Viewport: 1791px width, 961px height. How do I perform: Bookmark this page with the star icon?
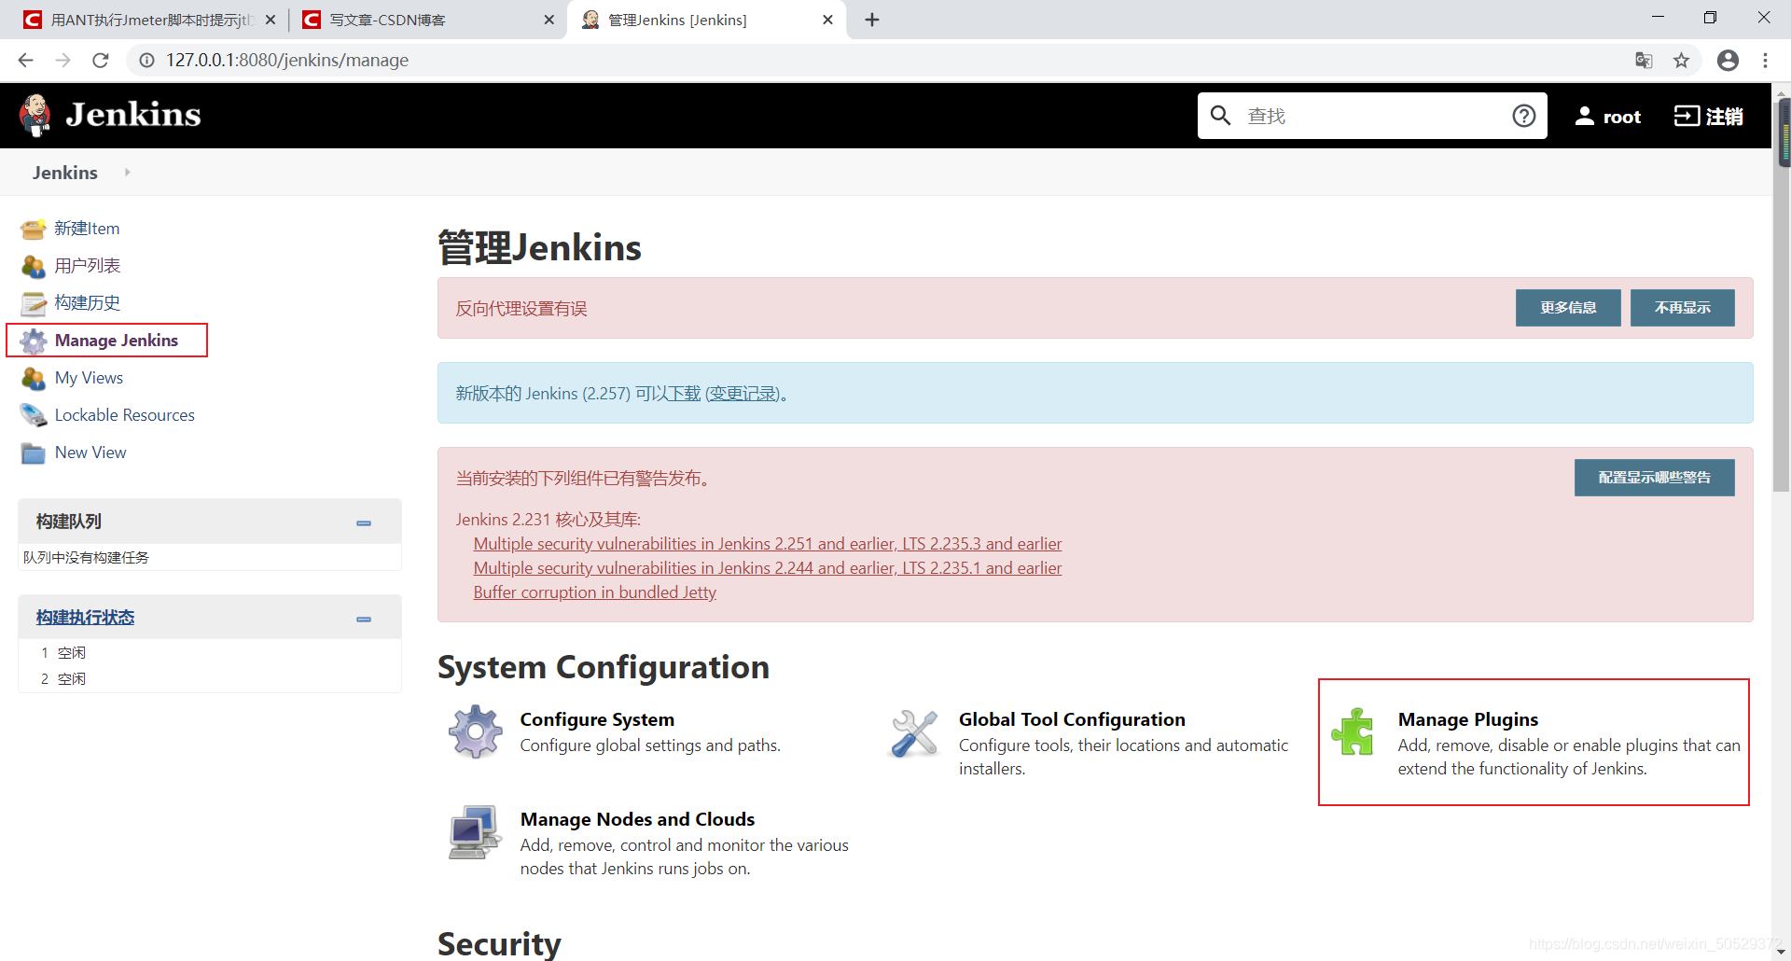[1681, 61]
